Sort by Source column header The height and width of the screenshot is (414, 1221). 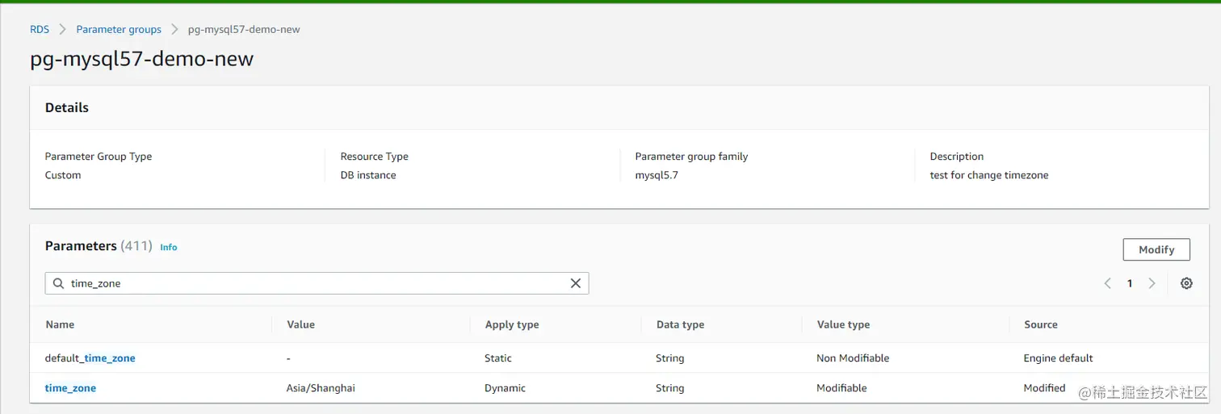tap(1040, 324)
